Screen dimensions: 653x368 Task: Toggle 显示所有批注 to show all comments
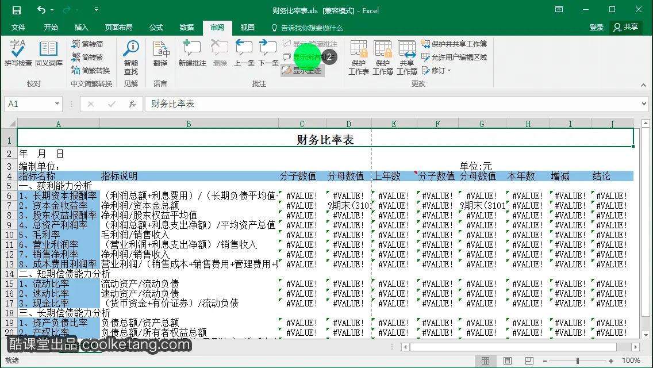[x=309, y=57]
